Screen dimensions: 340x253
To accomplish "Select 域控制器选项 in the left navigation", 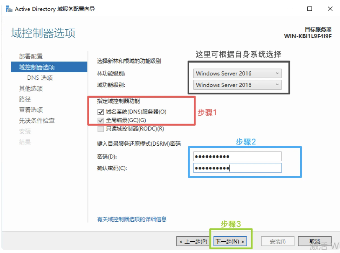I will [37, 67].
